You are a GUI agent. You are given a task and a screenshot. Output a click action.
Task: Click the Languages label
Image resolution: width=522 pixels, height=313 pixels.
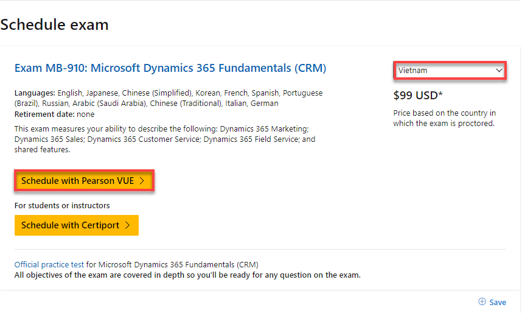35,93
